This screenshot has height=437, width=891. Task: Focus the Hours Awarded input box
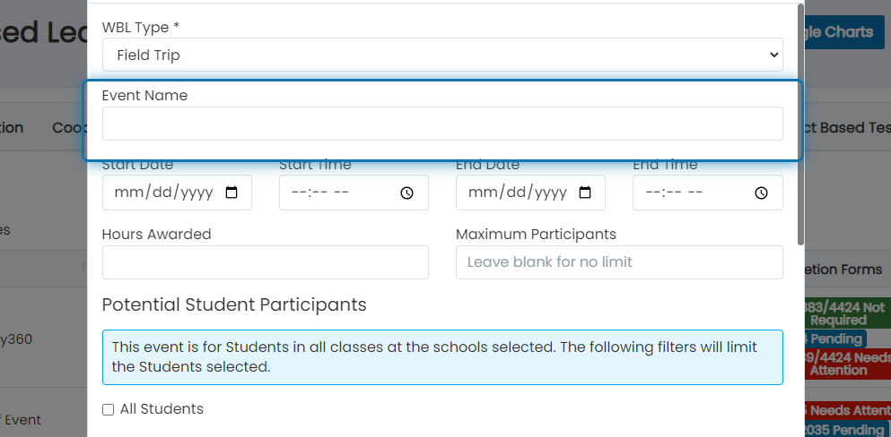[266, 262]
